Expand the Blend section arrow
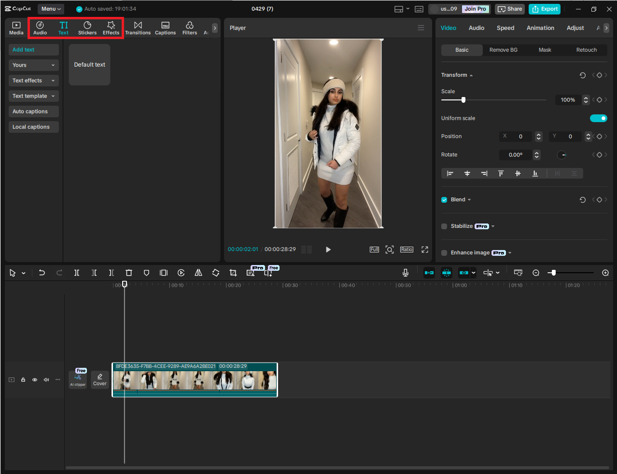The width and height of the screenshot is (617, 474). [x=469, y=200]
